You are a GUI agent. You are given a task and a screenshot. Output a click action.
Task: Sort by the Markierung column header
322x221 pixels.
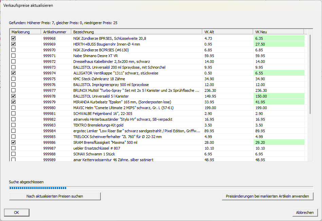25,32
